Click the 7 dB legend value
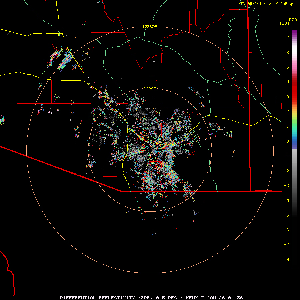The image size is (300, 300). coord(288,37)
